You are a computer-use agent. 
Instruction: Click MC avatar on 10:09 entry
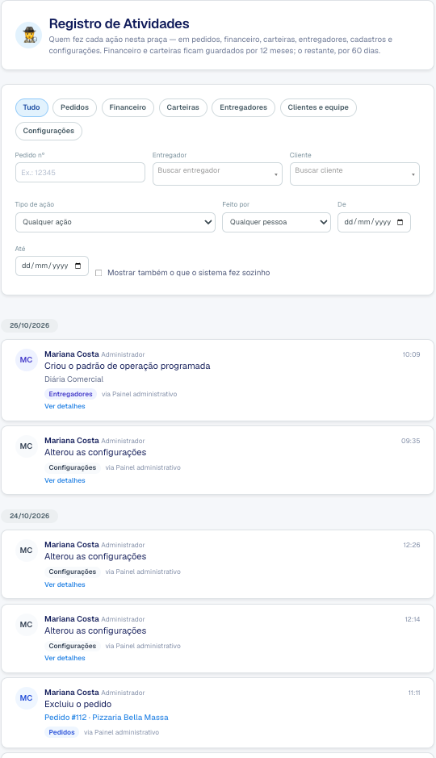pyautogui.click(x=26, y=360)
